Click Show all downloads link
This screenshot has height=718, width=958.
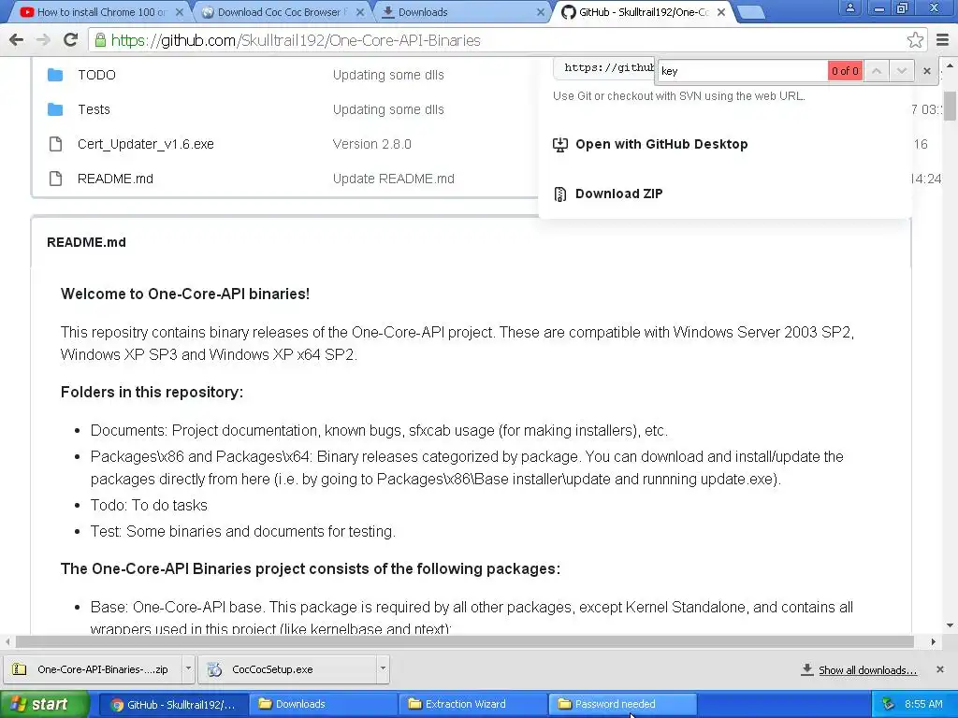pos(867,670)
